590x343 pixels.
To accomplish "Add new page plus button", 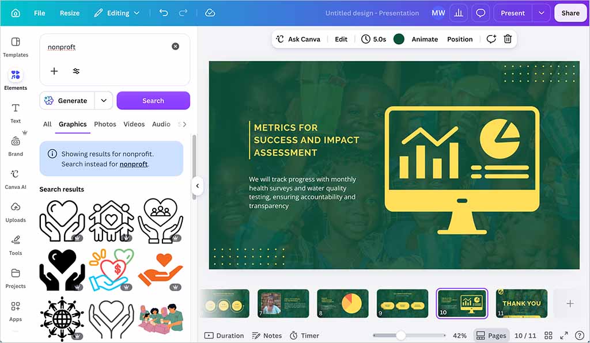I will point(570,303).
